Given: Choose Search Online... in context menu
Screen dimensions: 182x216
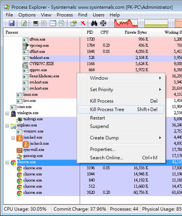Looking at the screenshot, I should click(x=121, y=158).
